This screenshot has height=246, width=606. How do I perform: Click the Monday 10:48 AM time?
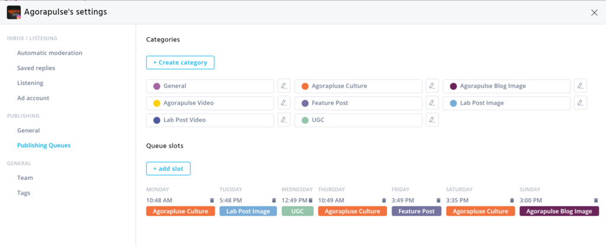pyautogui.click(x=159, y=200)
